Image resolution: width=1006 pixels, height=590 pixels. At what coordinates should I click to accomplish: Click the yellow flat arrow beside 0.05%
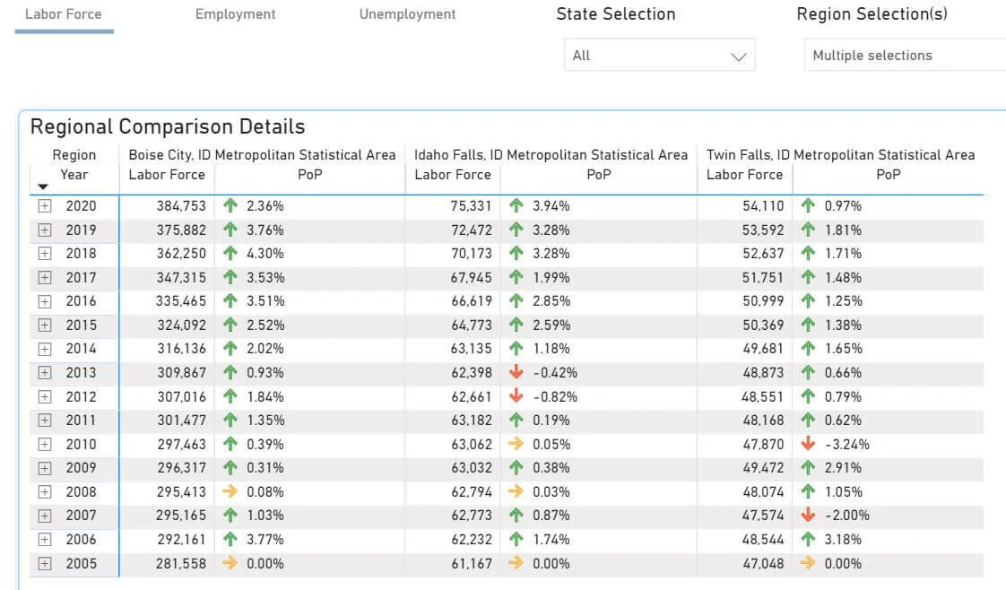(x=516, y=443)
